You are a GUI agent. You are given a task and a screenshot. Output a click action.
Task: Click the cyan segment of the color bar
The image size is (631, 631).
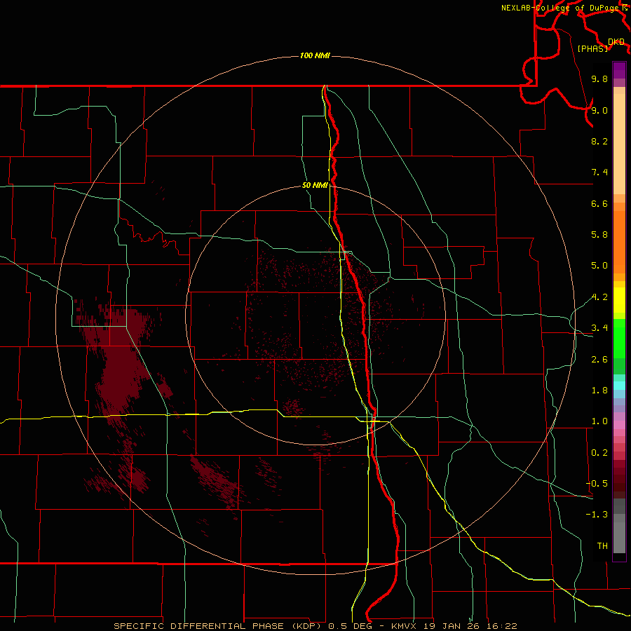(619, 386)
